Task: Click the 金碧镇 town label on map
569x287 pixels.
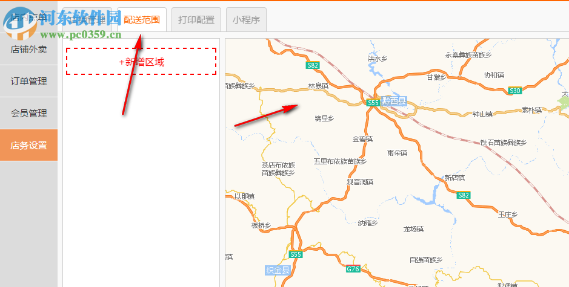Action: 362,139
